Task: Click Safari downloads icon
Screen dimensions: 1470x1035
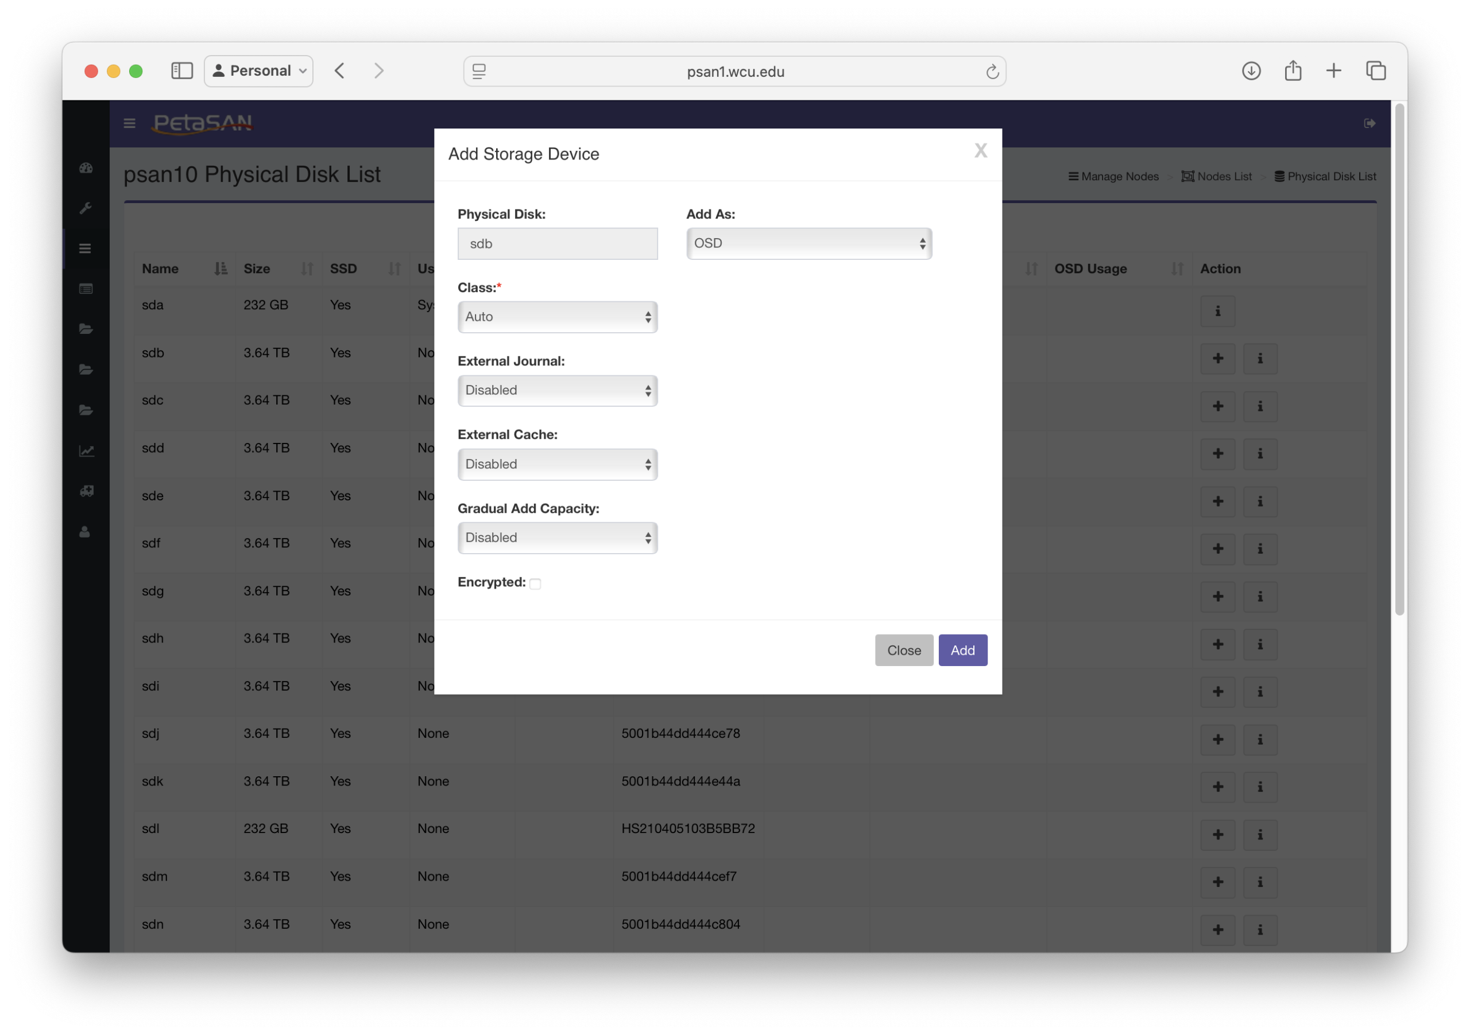Action: [1251, 71]
